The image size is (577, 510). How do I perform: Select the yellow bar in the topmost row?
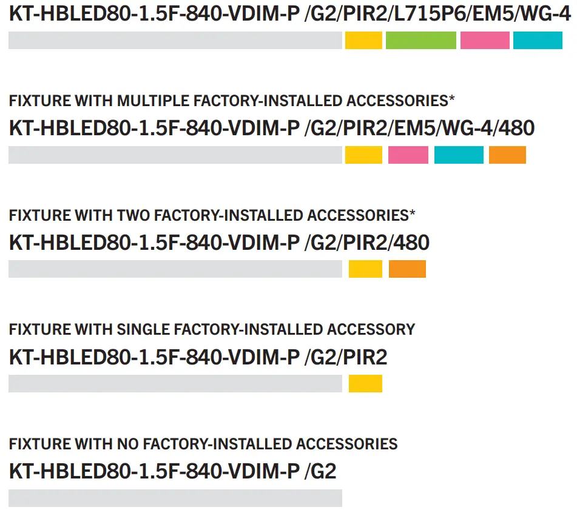click(363, 41)
